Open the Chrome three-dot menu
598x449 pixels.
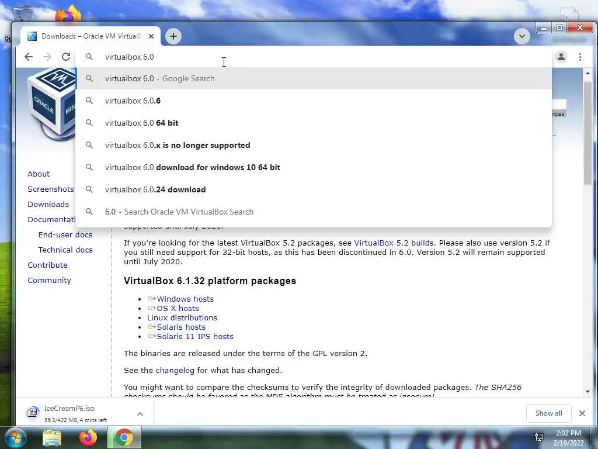pyautogui.click(x=580, y=57)
